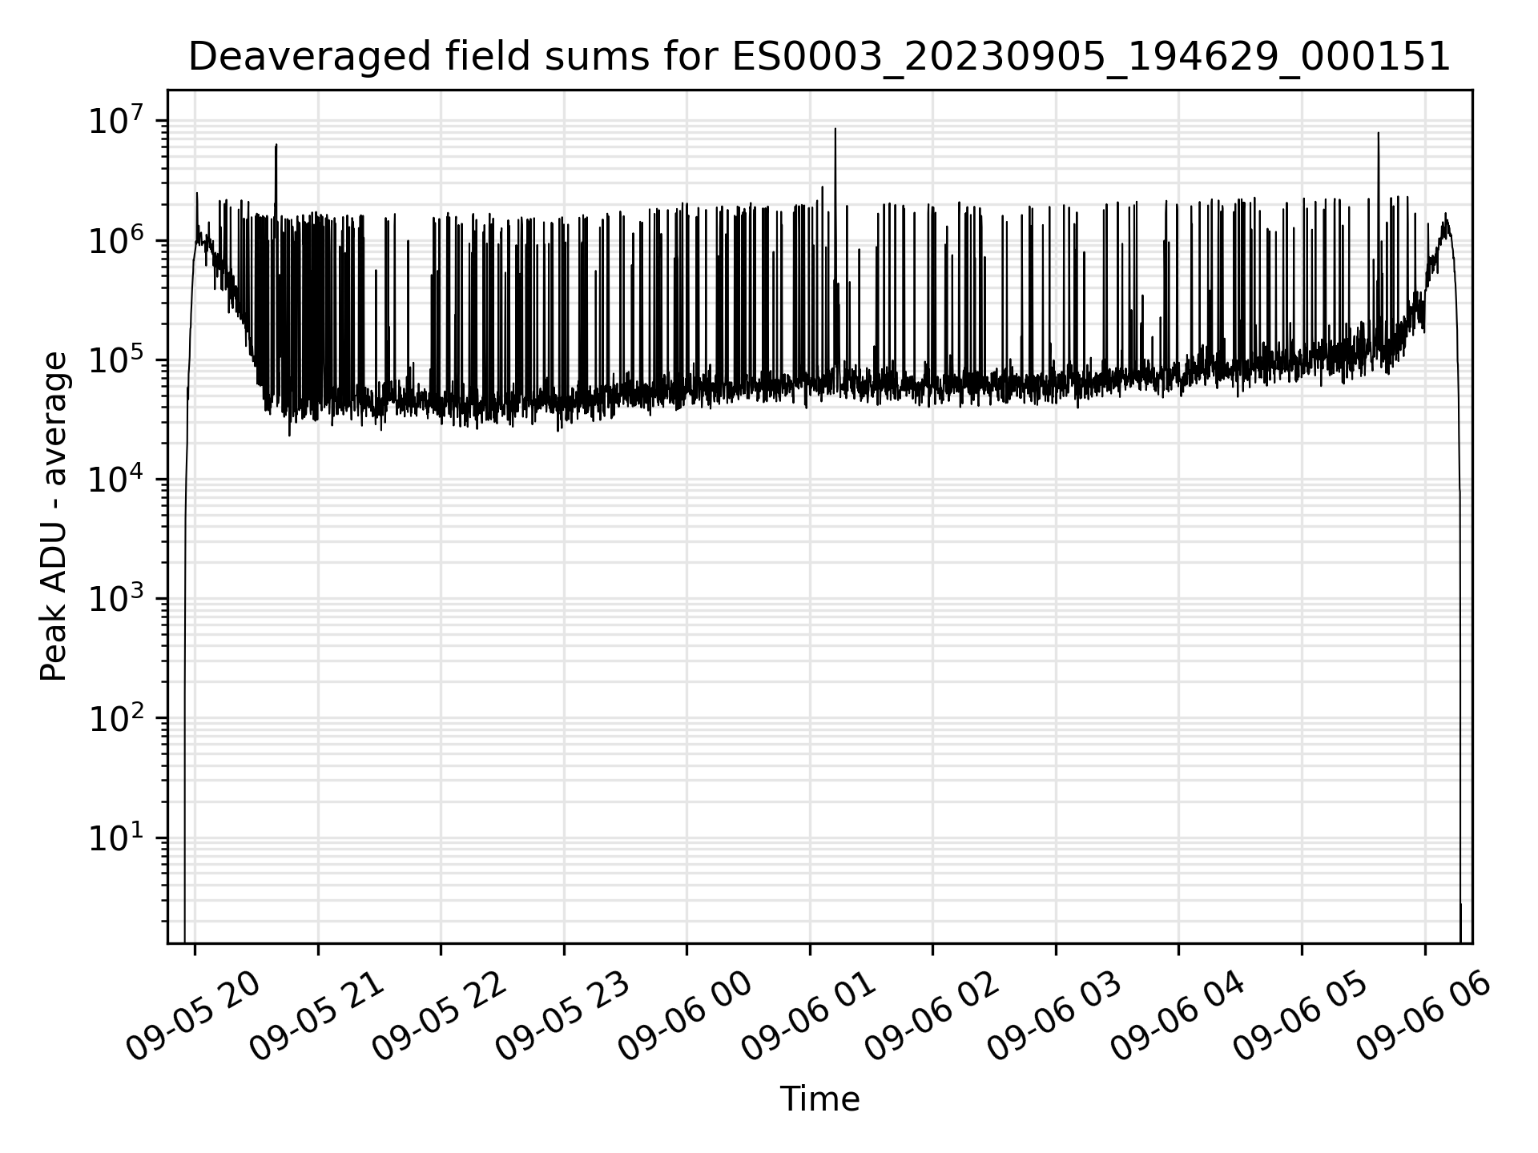The height and width of the screenshot is (1153, 1538).
Task: Click the y tick label 10^4
Action: tap(117, 480)
